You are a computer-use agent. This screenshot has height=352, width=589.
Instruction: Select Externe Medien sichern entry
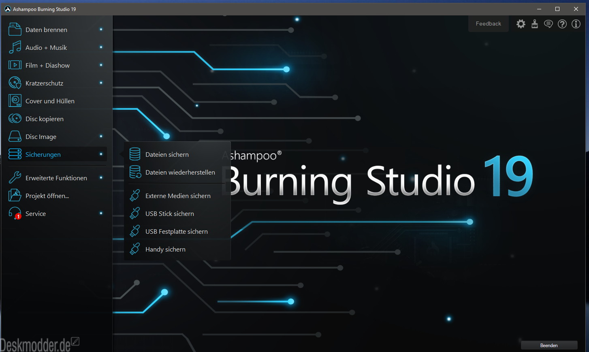click(x=177, y=196)
